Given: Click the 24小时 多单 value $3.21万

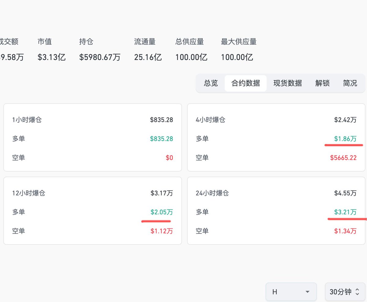Looking at the screenshot, I should coord(345,212).
